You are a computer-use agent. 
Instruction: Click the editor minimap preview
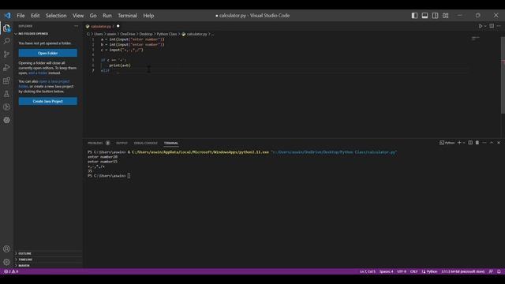(x=475, y=39)
